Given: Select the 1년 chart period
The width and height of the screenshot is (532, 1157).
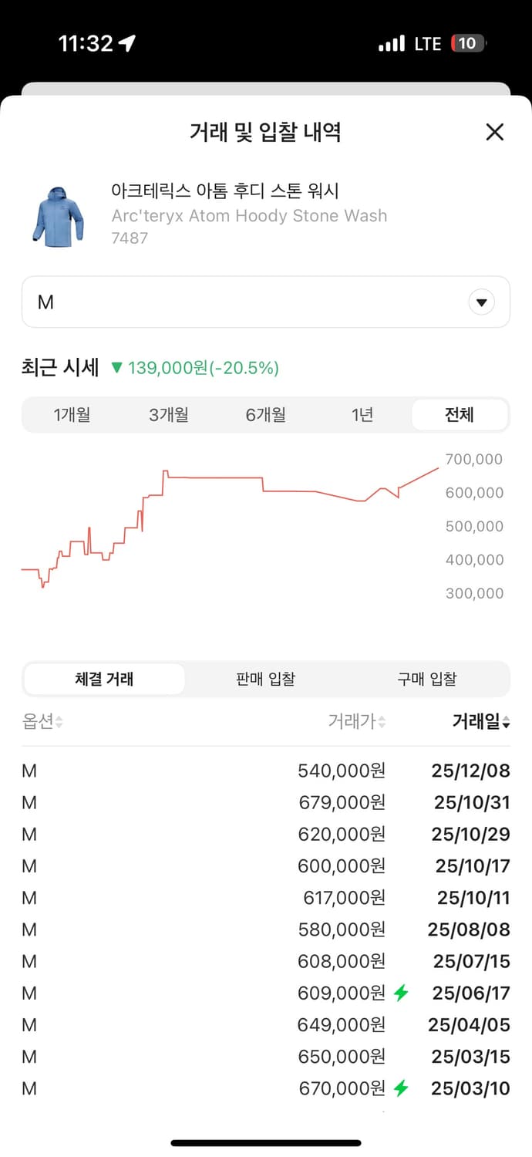Looking at the screenshot, I should pos(362,414).
